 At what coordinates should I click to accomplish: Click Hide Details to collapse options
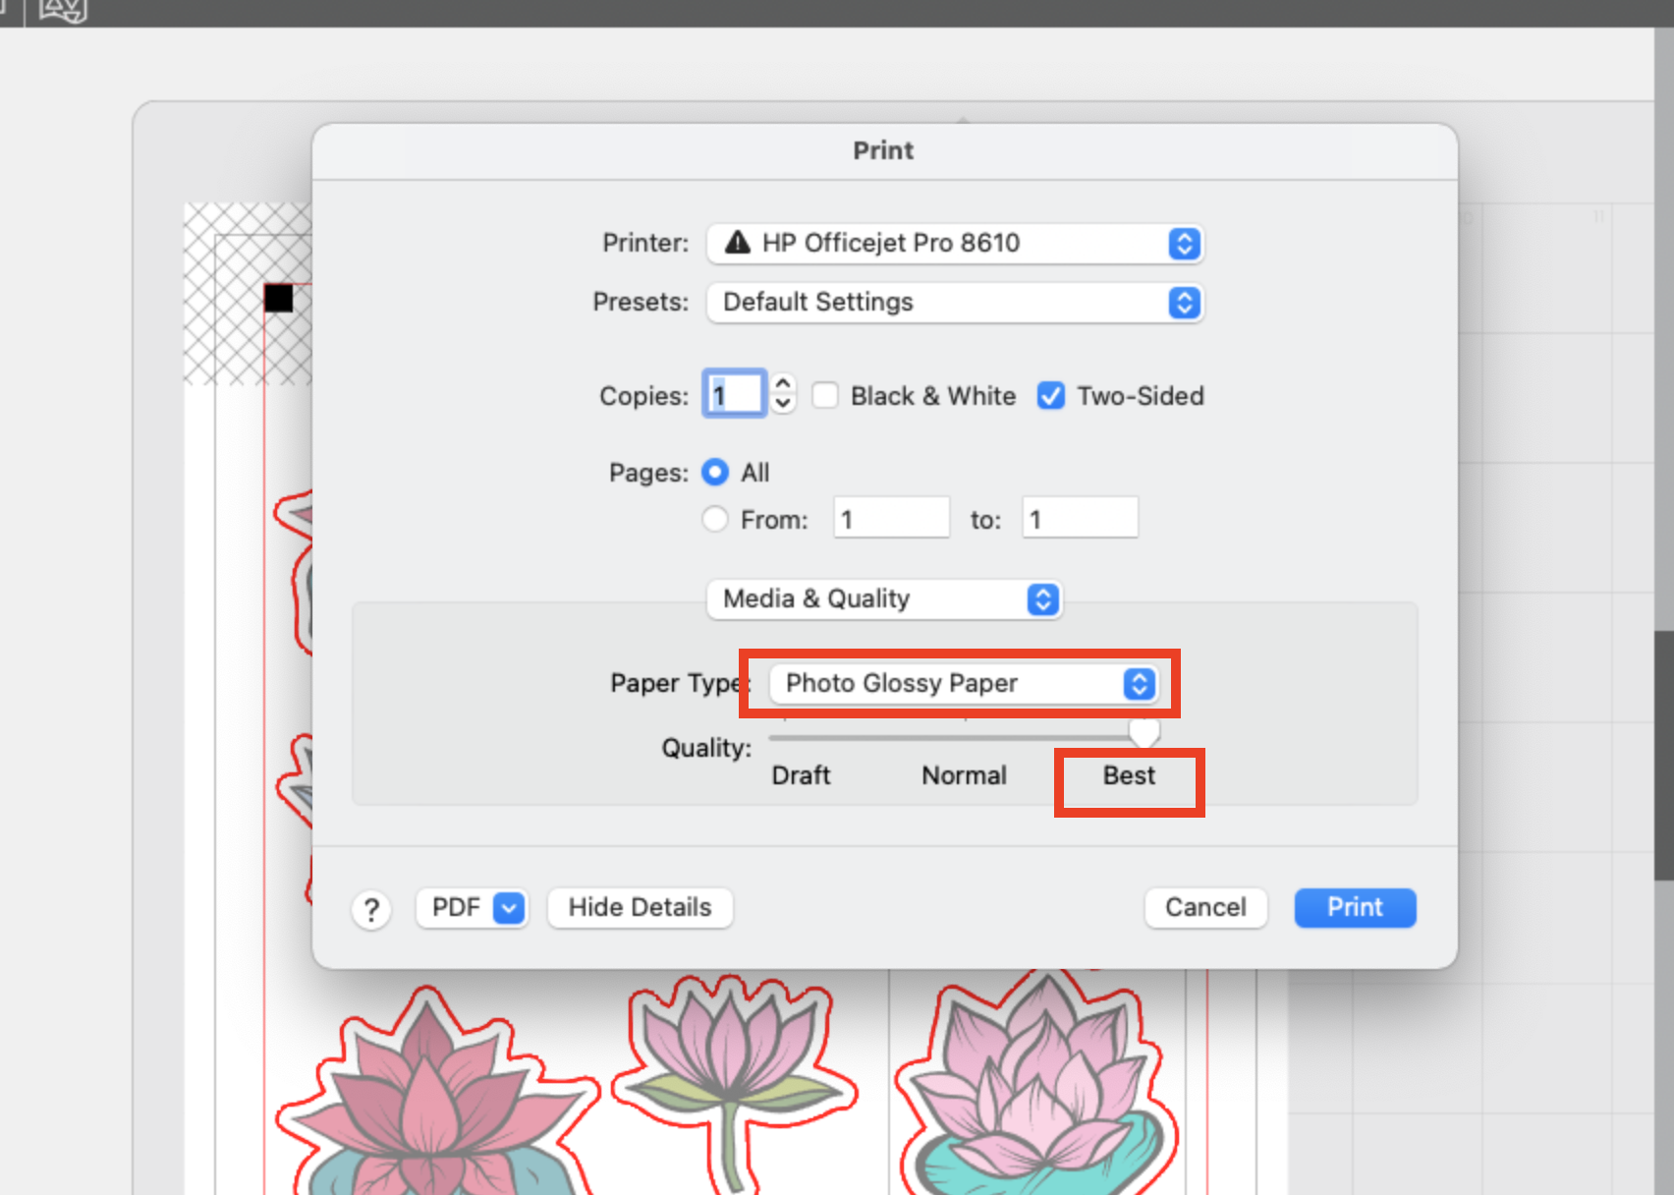(640, 907)
